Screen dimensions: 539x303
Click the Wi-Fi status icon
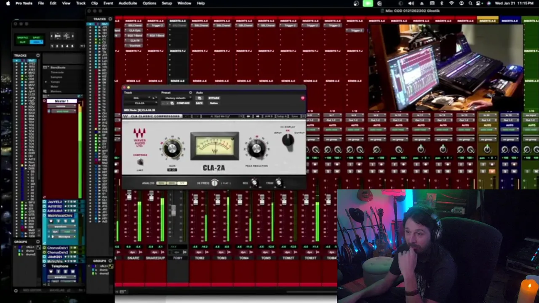tap(451, 3)
